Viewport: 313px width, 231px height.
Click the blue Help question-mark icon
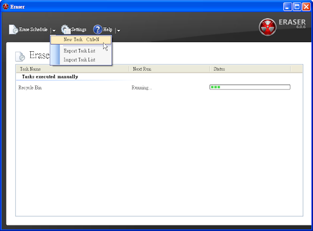[x=98, y=29]
